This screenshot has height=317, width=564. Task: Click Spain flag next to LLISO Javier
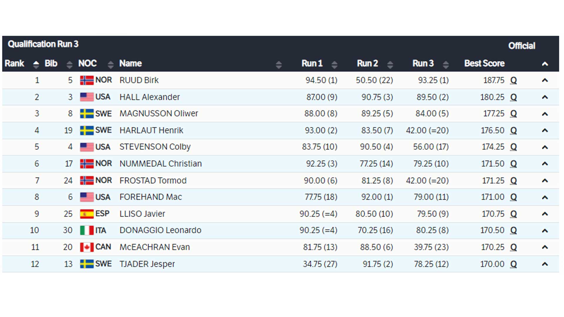tap(87, 214)
